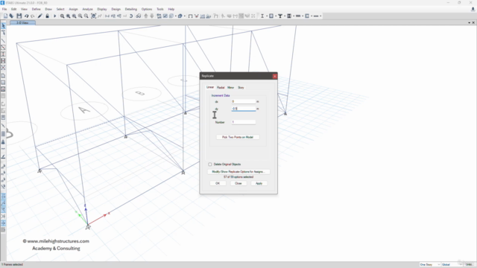Select the pointer tool in left toolbar
This screenshot has height=268, width=477.
click(3, 26)
